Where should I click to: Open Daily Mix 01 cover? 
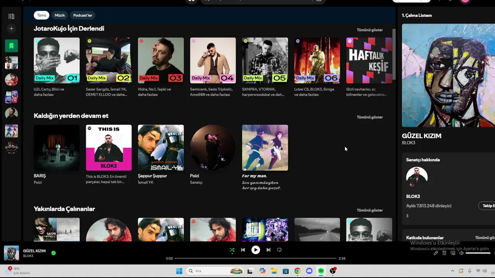point(56,60)
